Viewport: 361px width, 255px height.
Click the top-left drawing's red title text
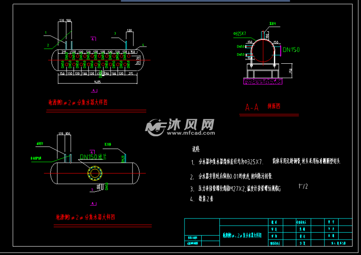click(x=78, y=102)
